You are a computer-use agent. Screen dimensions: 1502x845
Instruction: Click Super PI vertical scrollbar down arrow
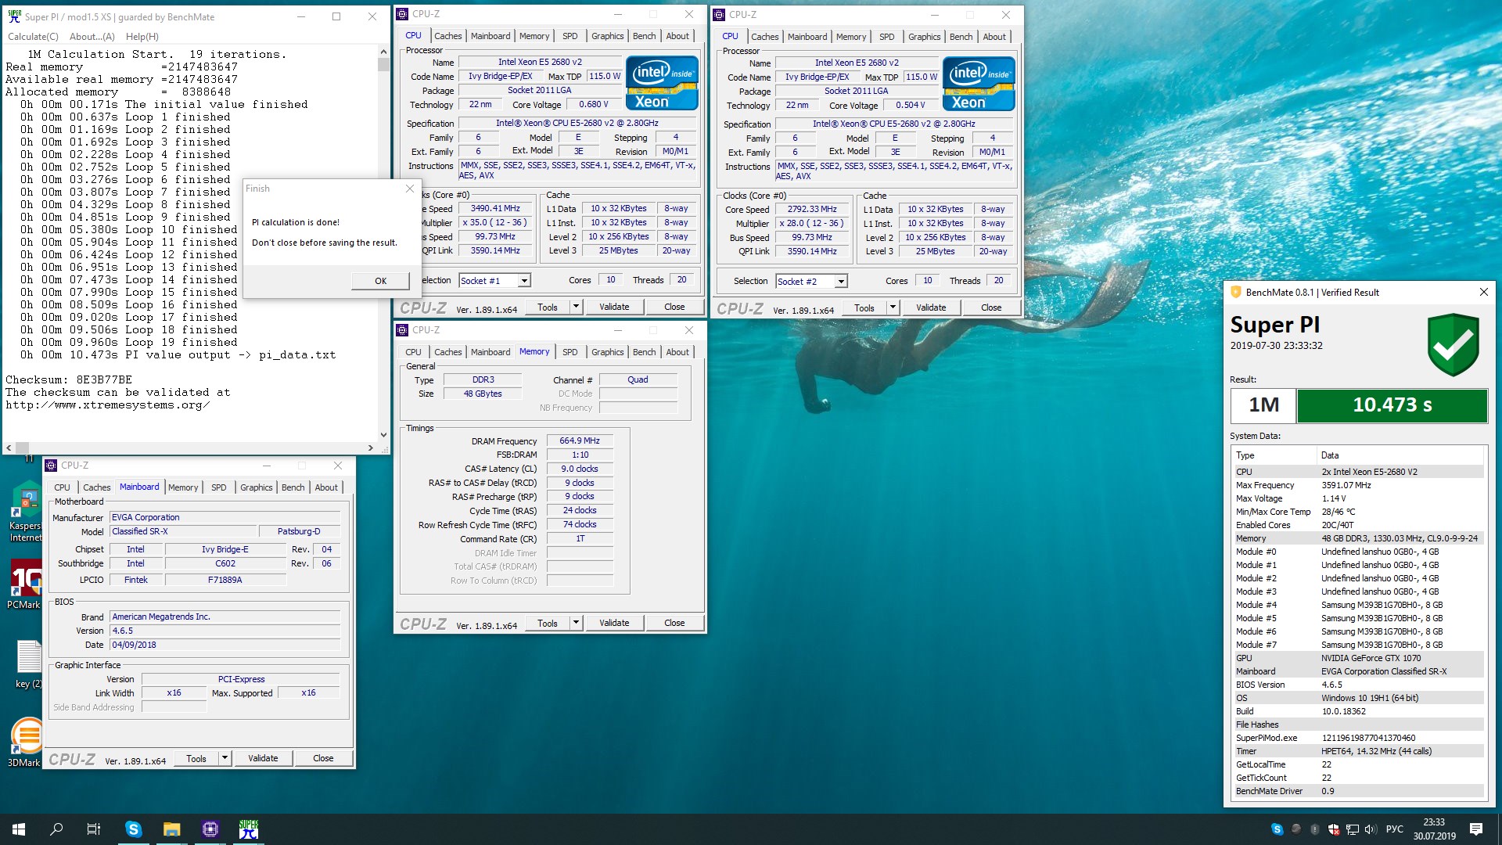(383, 435)
